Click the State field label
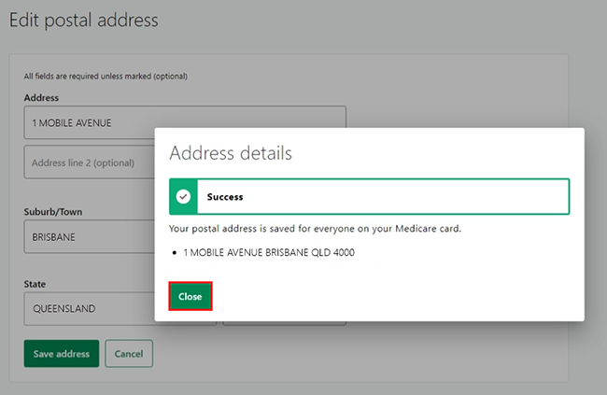607x395 pixels. click(x=35, y=284)
